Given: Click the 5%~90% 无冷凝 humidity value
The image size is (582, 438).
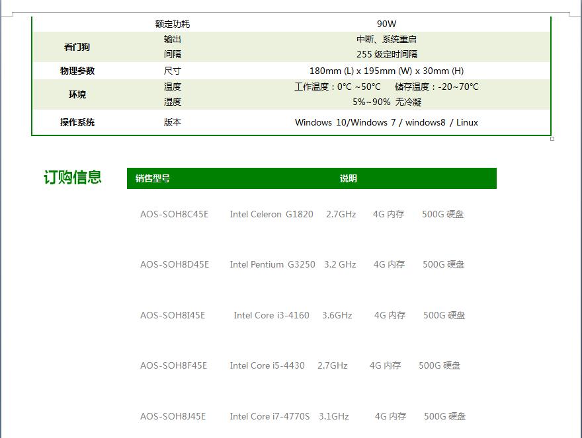Looking at the screenshot, I should pyautogui.click(x=386, y=102).
